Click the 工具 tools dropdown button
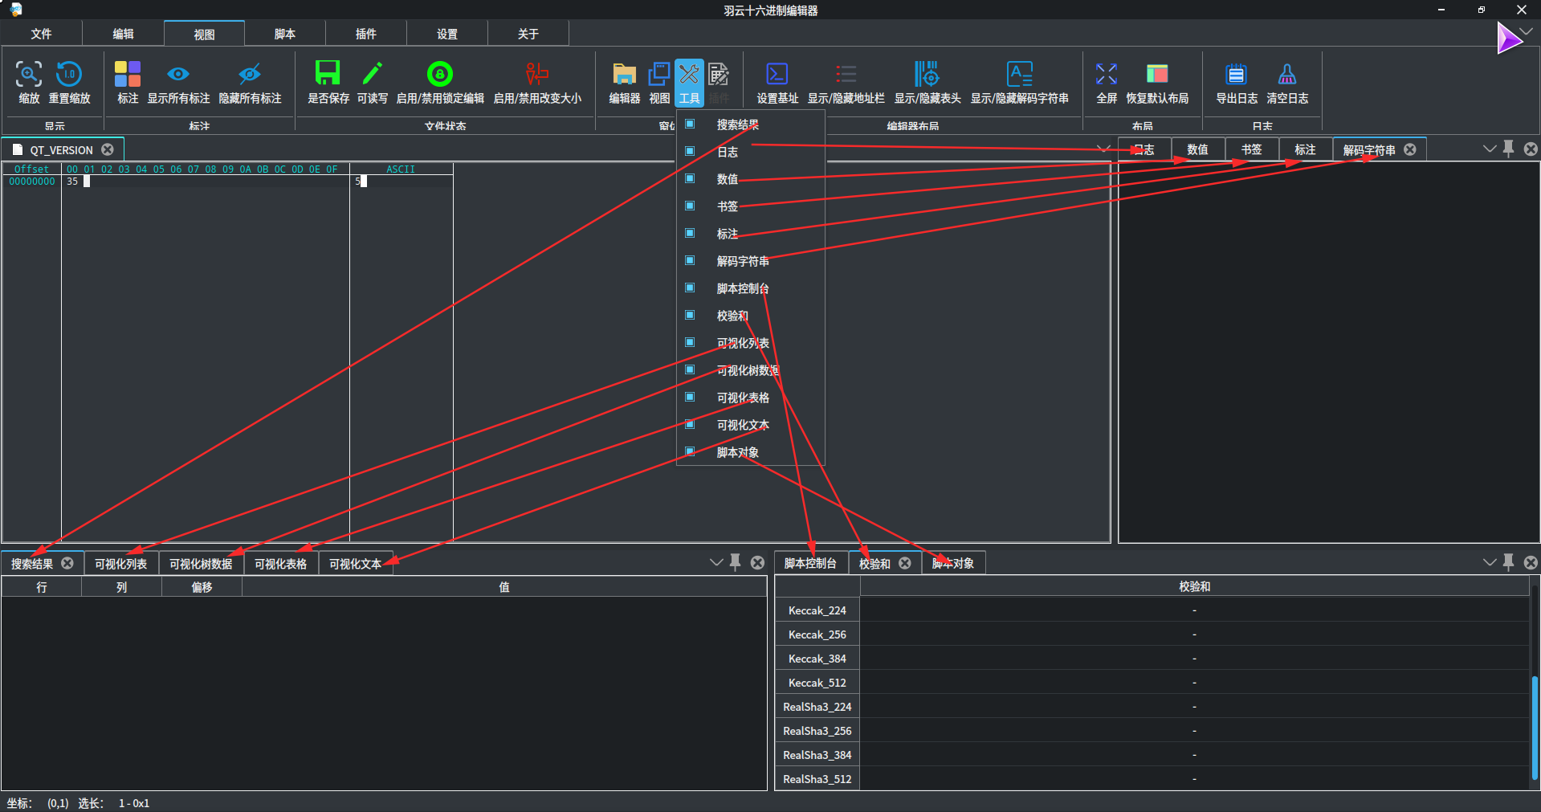Image resolution: width=1541 pixels, height=812 pixels. [x=689, y=82]
